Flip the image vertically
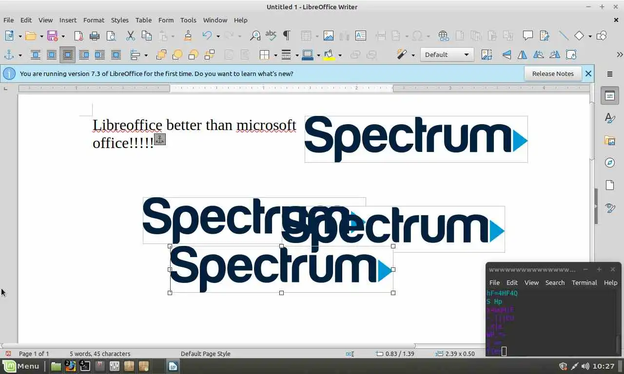Screen dimensions: 624x374 pyautogui.click(x=507, y=55)
